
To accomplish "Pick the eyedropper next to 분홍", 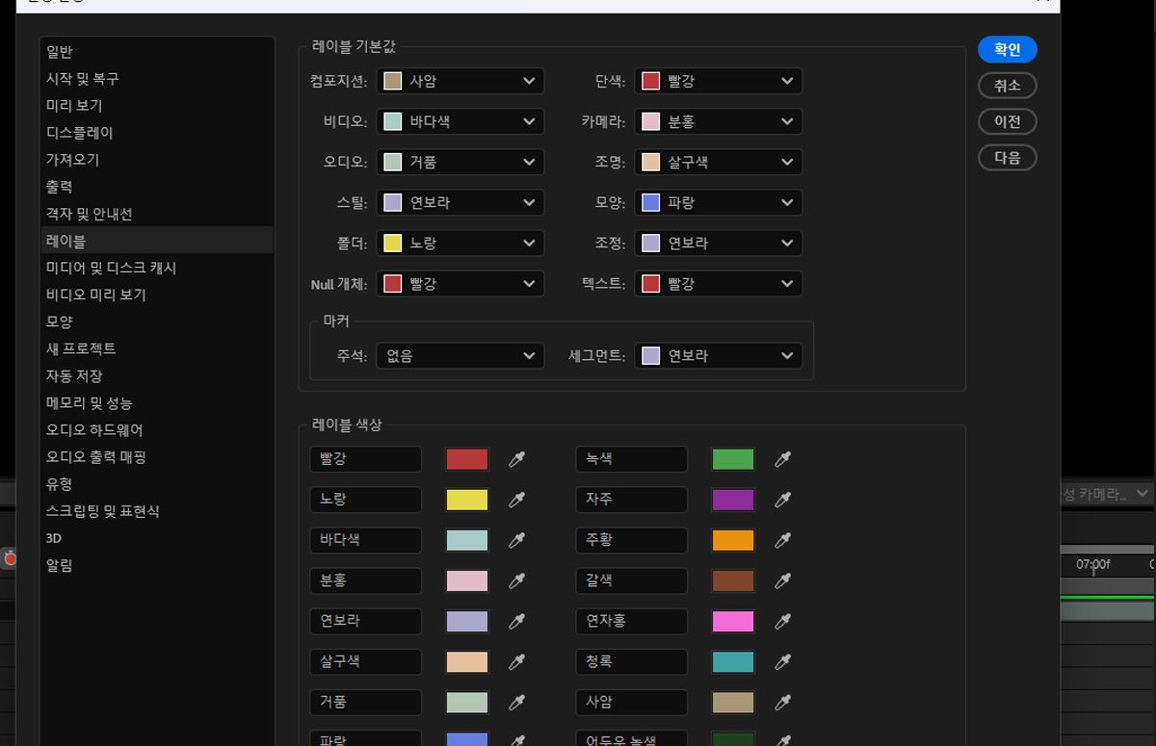I will click(x=517, y=580).
